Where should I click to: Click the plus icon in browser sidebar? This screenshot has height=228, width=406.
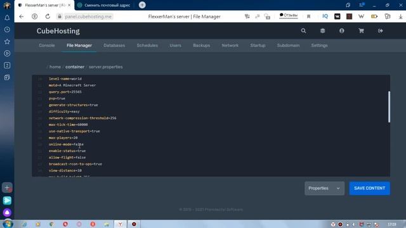coord(7,187)
